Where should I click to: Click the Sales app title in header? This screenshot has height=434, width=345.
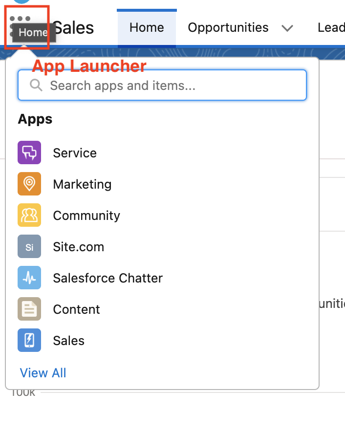pyautogui.click(x=73, y=28)
